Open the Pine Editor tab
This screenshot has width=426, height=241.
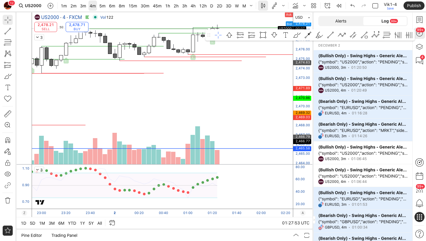click(32, 235)
